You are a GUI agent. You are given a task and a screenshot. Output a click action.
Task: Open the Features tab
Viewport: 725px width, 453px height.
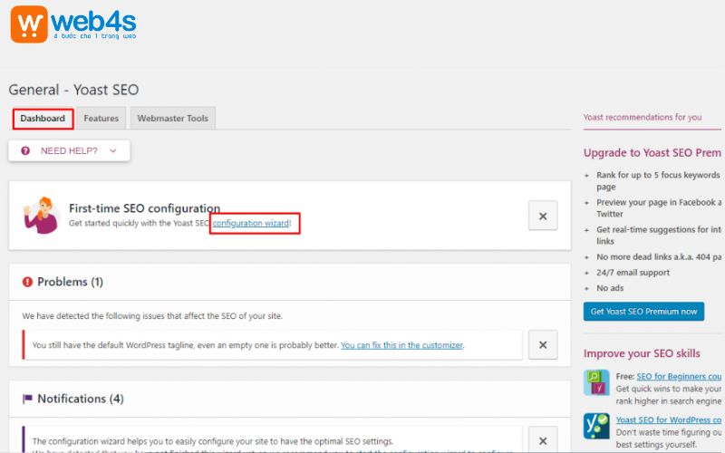click(x=101, y=119)
